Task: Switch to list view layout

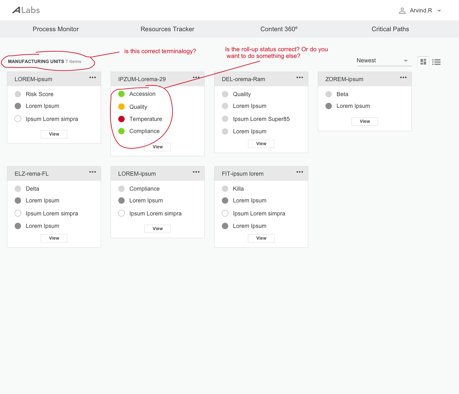Action: pos(436,62)
